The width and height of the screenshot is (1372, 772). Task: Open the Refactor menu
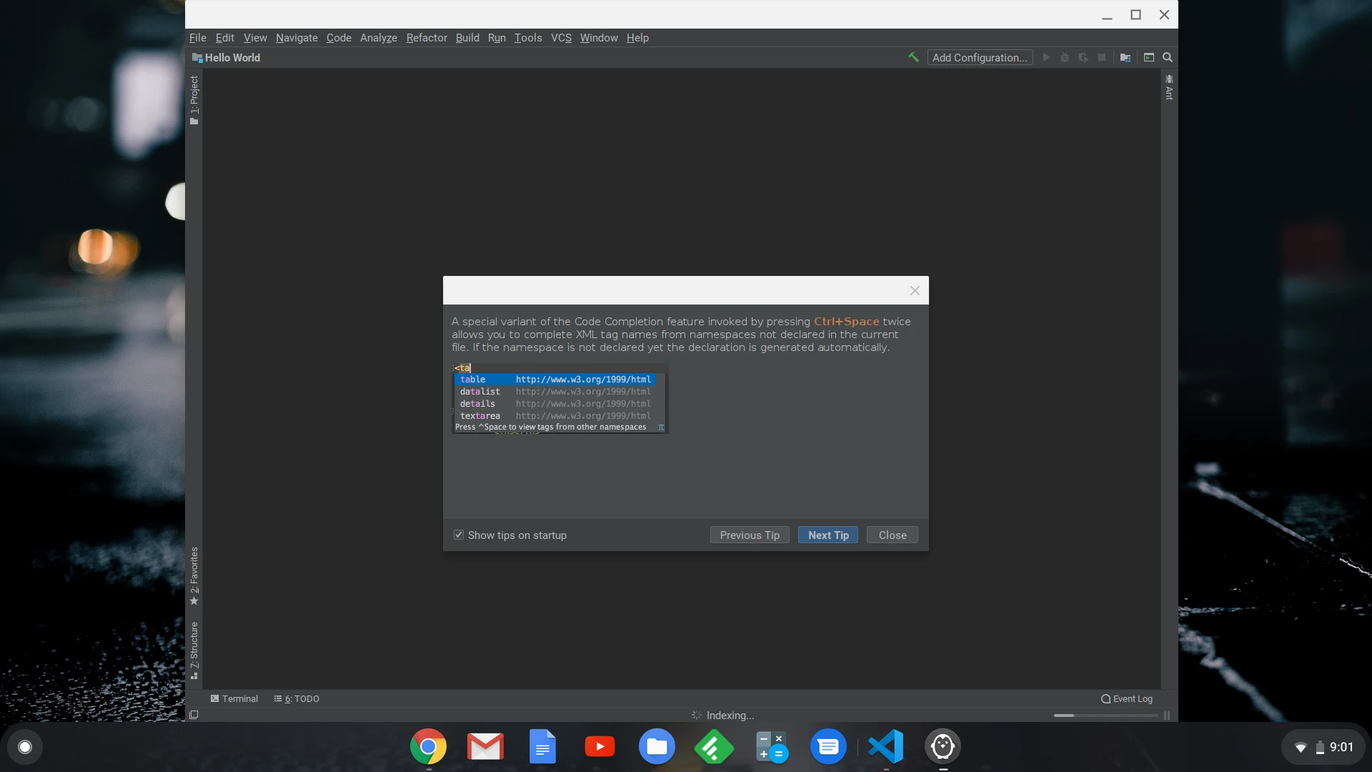click(427, 38)
